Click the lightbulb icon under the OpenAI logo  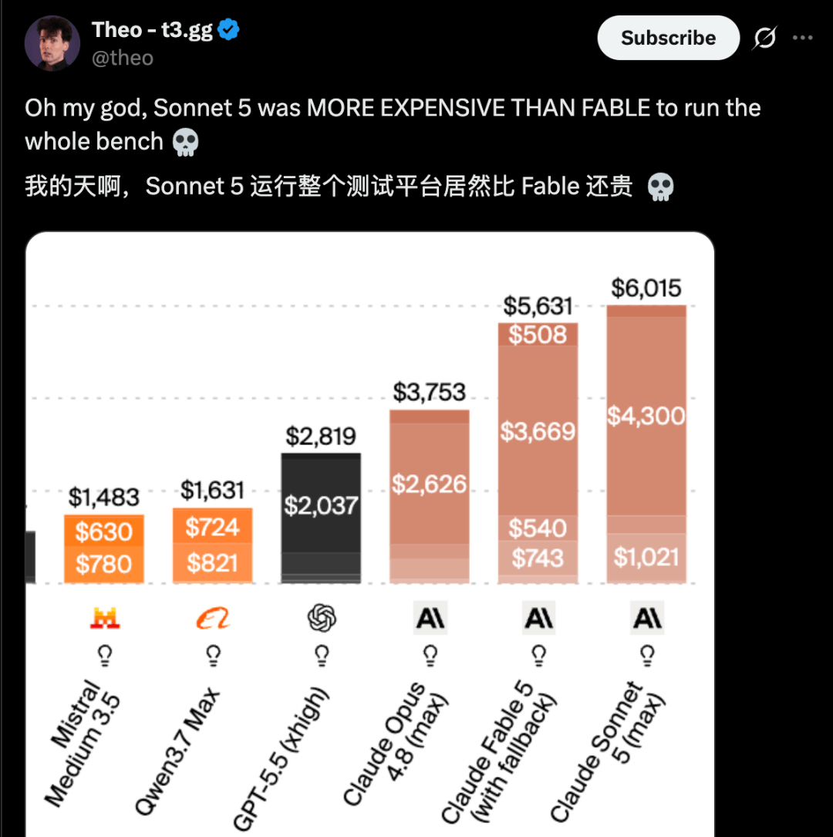(322, 656)
